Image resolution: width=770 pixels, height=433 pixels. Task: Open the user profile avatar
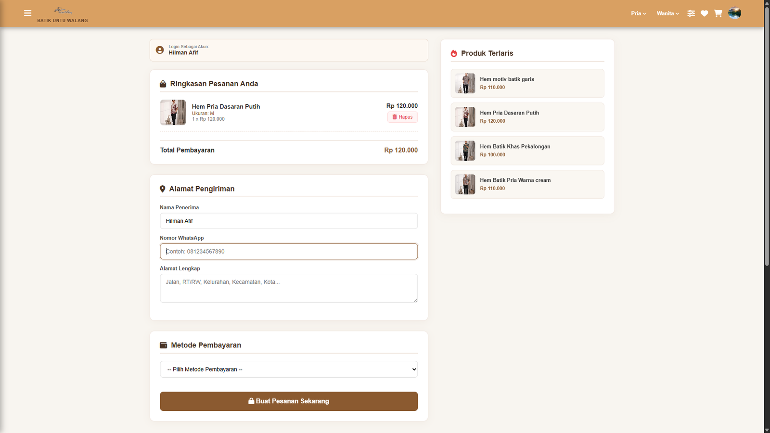pyautogui.click(x=734, y=13)
